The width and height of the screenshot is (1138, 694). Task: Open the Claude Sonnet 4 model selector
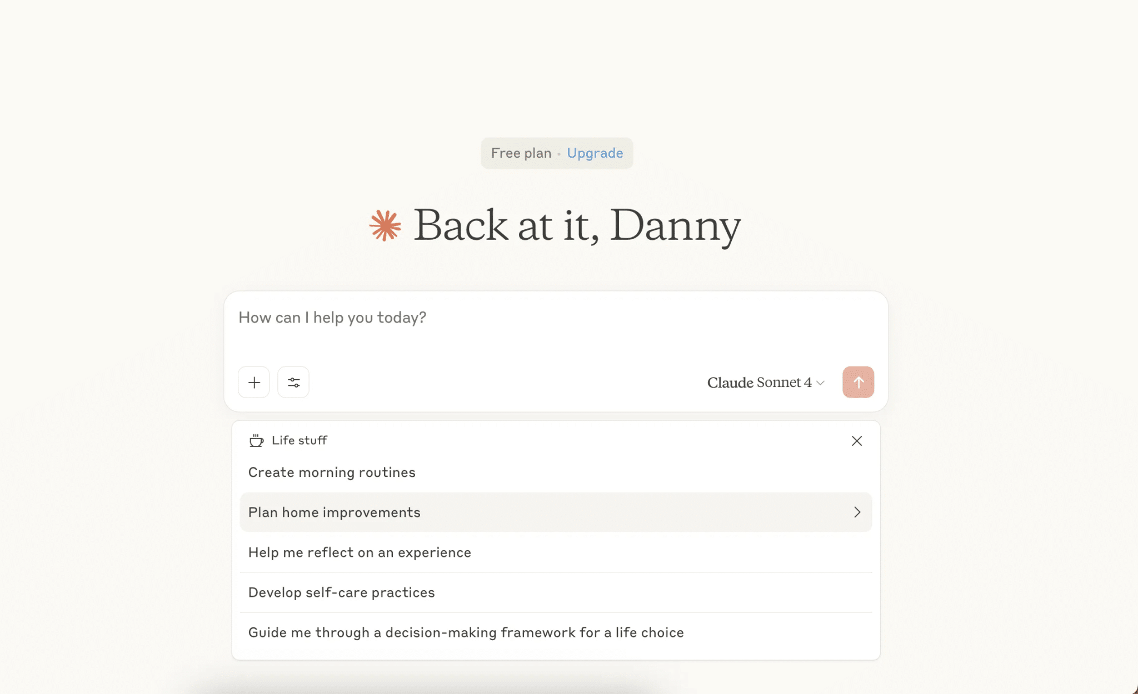click(x=759, y=383)
